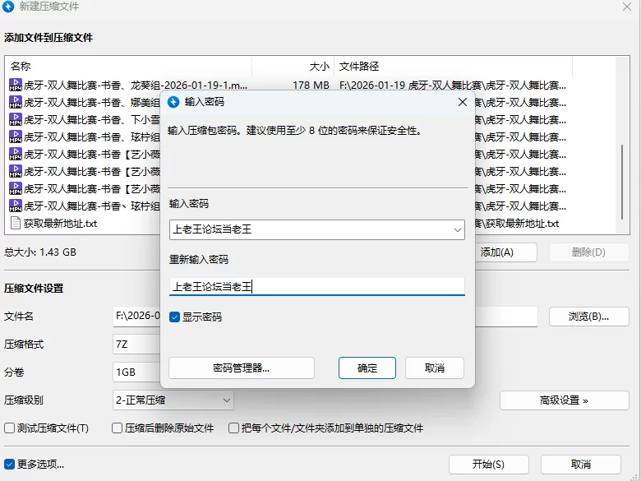Close the 新建压缩文件 window

coord(626,7)
